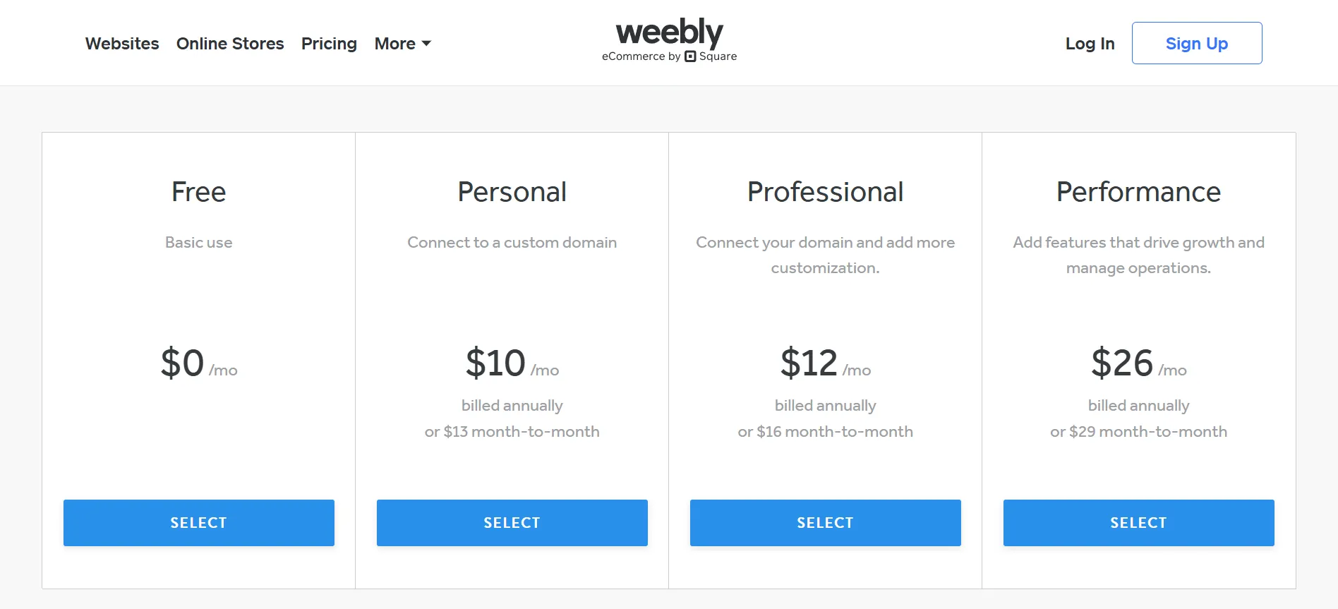Select the Personal plan

tap(512, 522)
